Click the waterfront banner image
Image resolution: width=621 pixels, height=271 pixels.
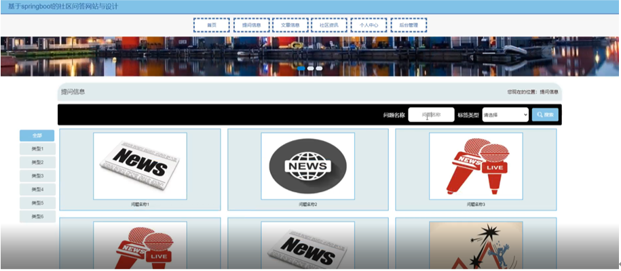309,56
